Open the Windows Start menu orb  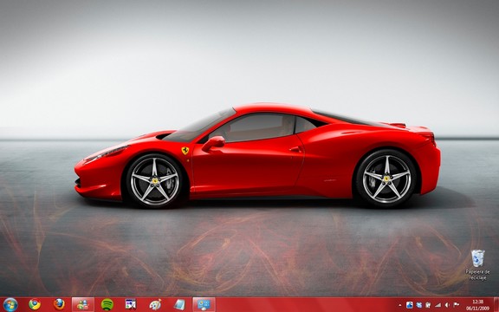tap(10, 305)
